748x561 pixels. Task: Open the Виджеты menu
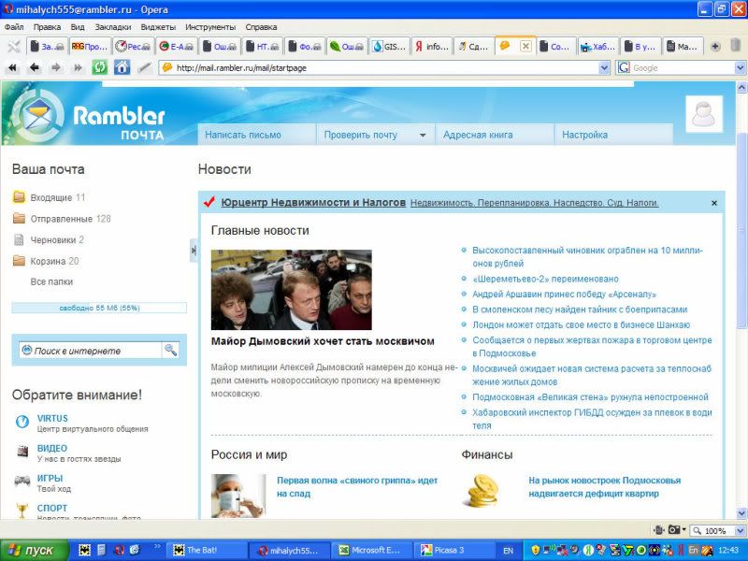coord(158,27)
